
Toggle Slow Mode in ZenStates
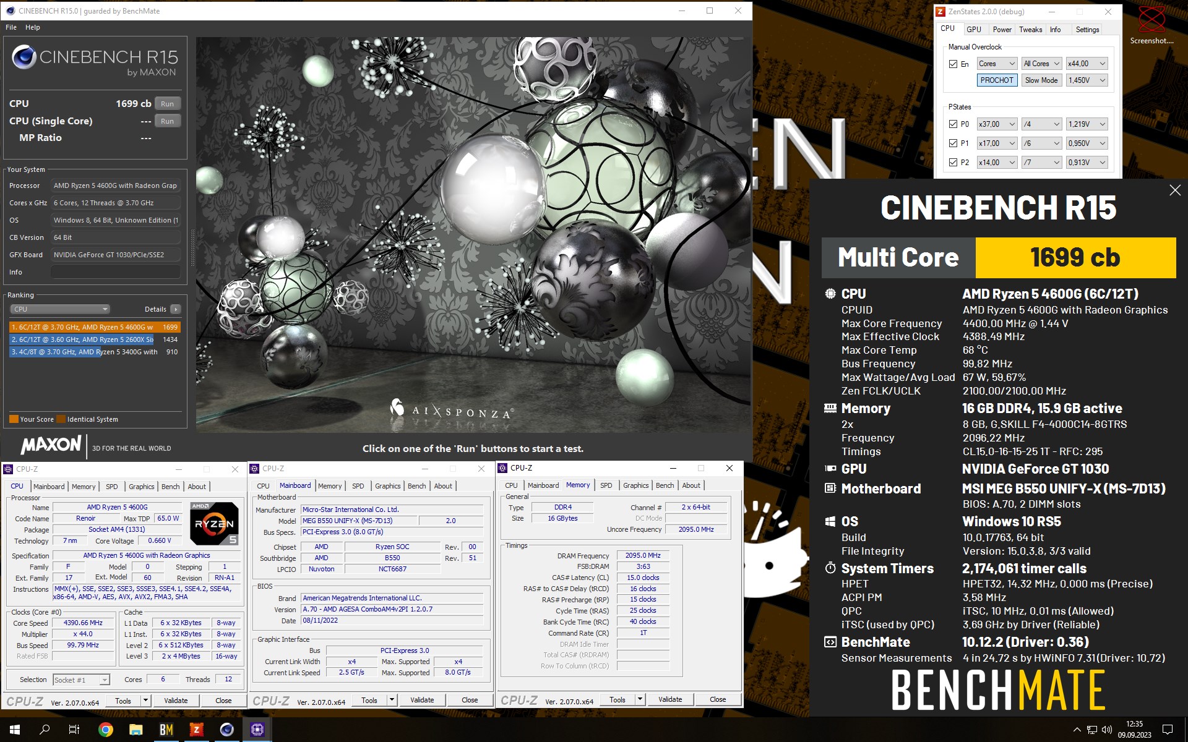tap(1041, 80)
